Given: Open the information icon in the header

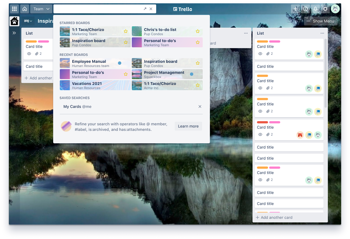Looking at the screenshot, I should click(x=305, y=9).
